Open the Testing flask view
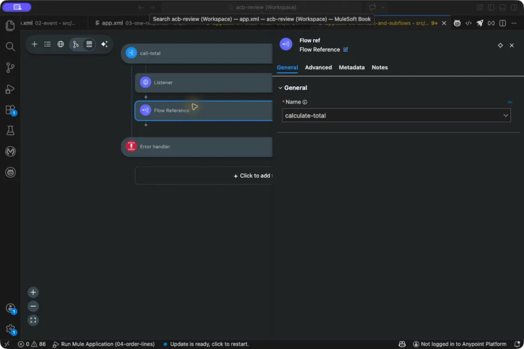Image resolution: width=524 pixels, height=349 pixels. (x=10, y=130)
